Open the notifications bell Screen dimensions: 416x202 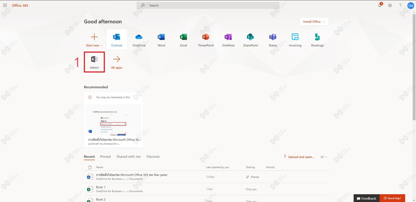point(380,5)
